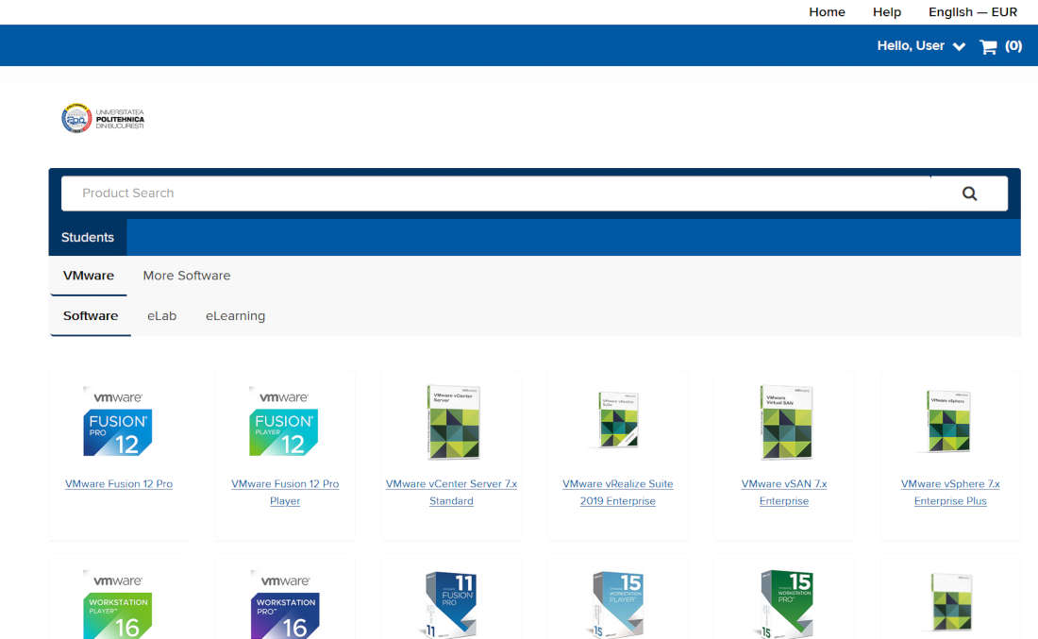
Task: Select the VMware Virtual SAN box image
Action: (785, 422)
